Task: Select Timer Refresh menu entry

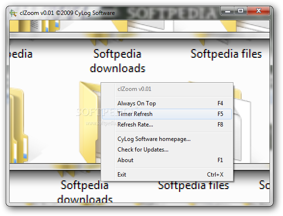Action: tap(167, 114)
